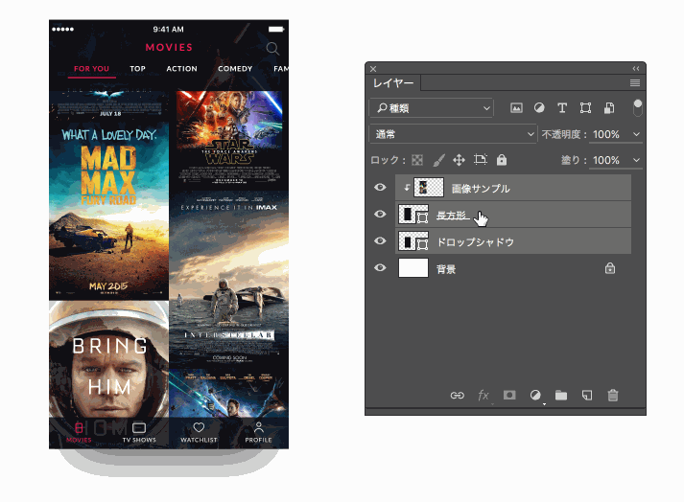Select the 長方形 layer name
Screen dimensions: 684x502
(x=452, y=216)
